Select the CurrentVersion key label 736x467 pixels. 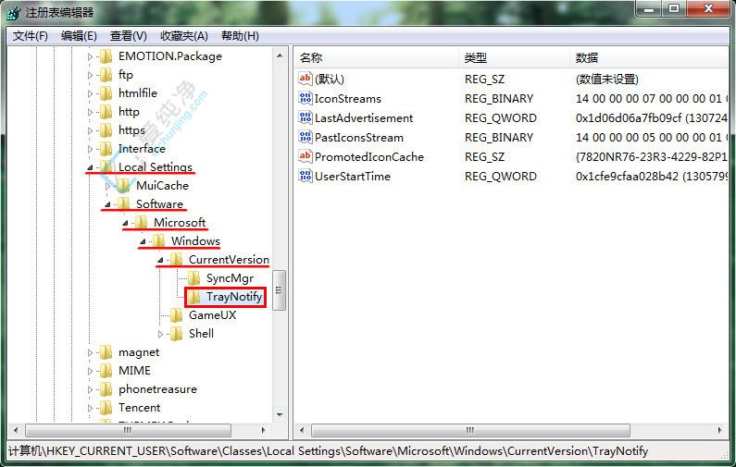point(229,259)
